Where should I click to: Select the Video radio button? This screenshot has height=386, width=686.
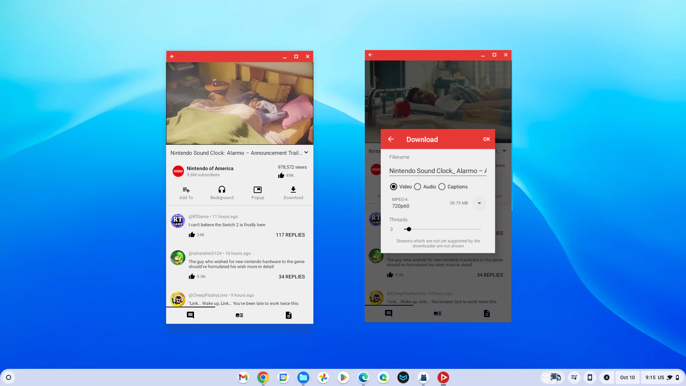(393, 187)
